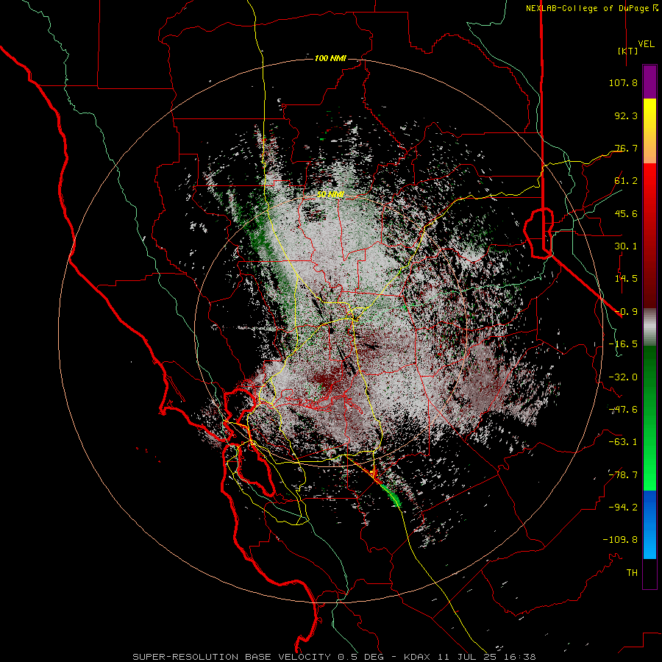The width and height of the screenshot is (662, 662).
Task: Click the 50 NMI range ring label
Action: (x=330, y=195)
